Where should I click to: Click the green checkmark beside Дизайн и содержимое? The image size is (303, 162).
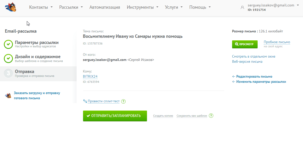(x=9, y=58)
